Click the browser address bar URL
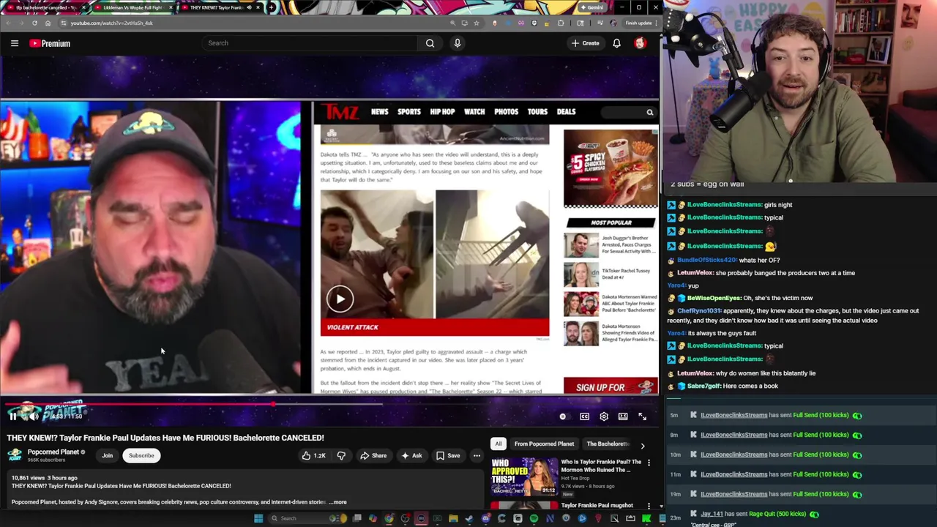The width and height of the screenshot is (937, 527). [111, 23]
